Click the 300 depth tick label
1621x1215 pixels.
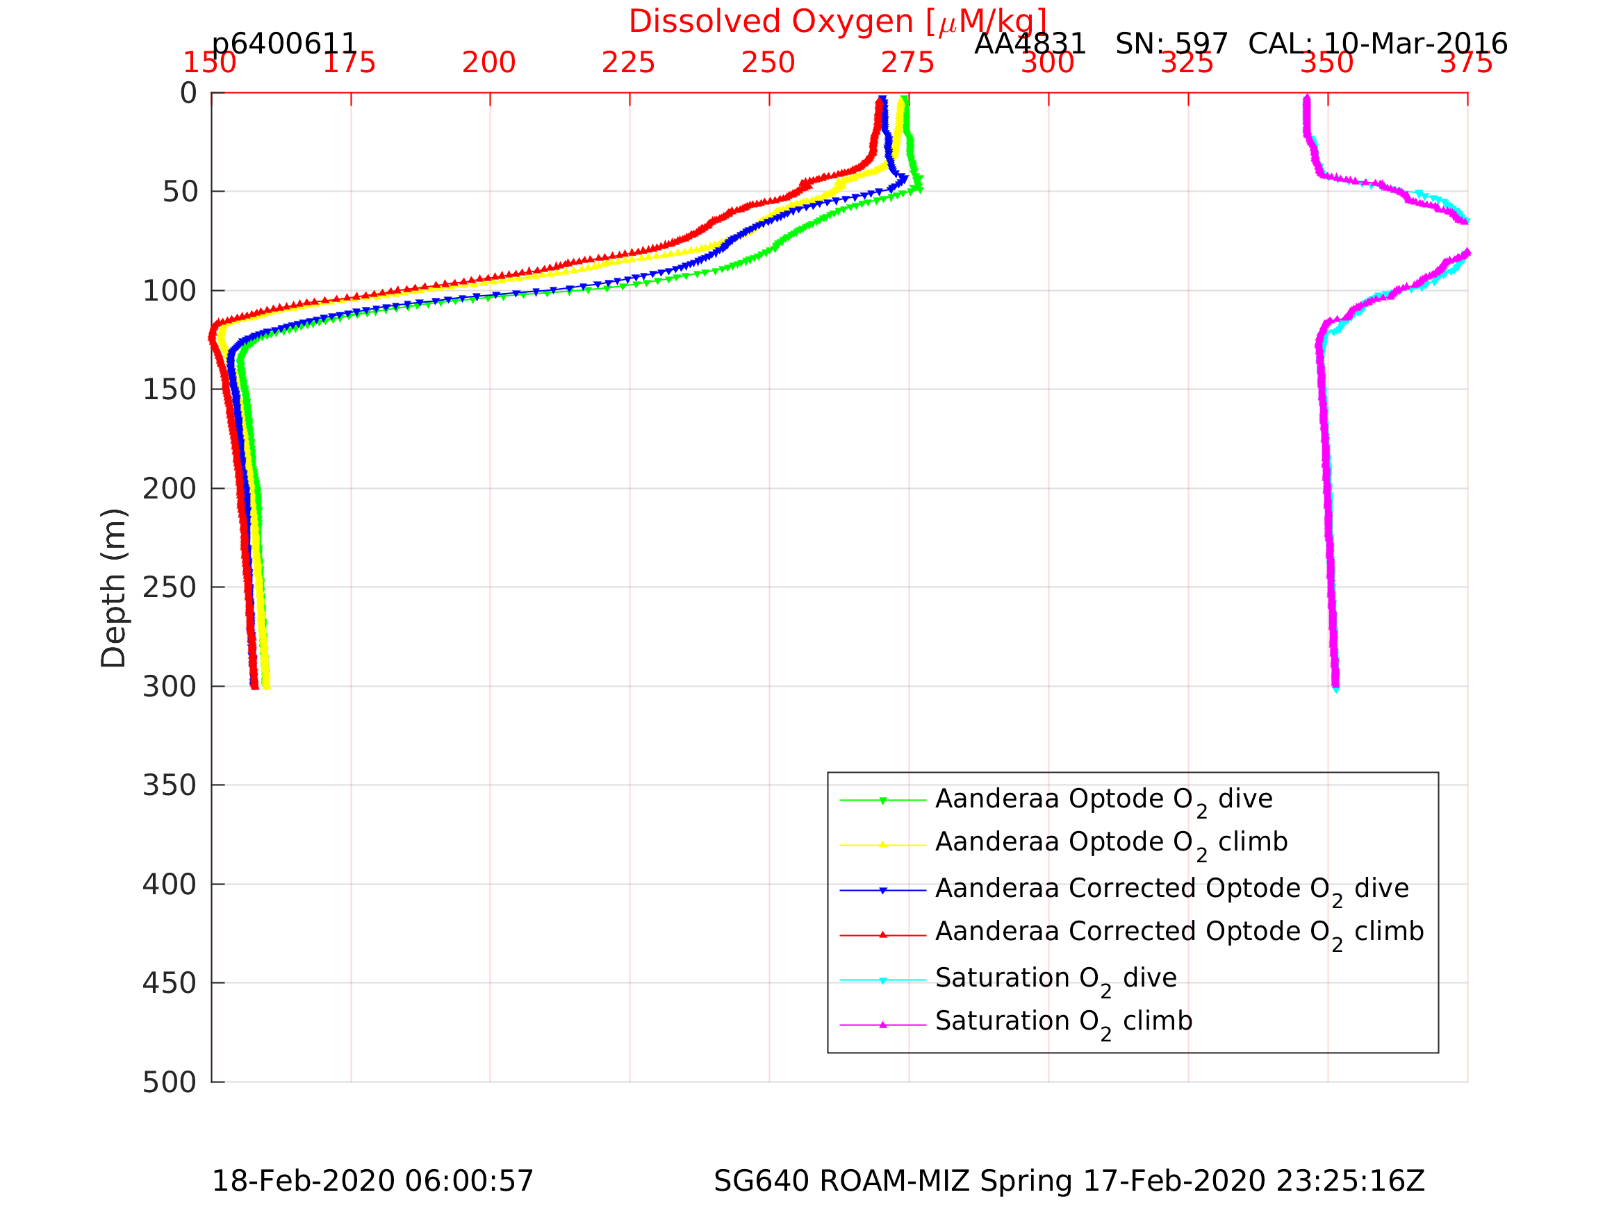(x=170, y=687)
